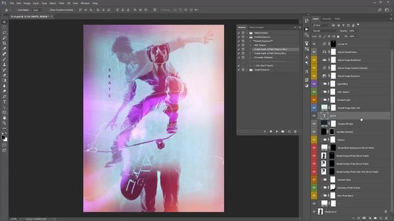Create a new group in Layers panel footer
Screen dimensions: 394x221
point(375,219)
